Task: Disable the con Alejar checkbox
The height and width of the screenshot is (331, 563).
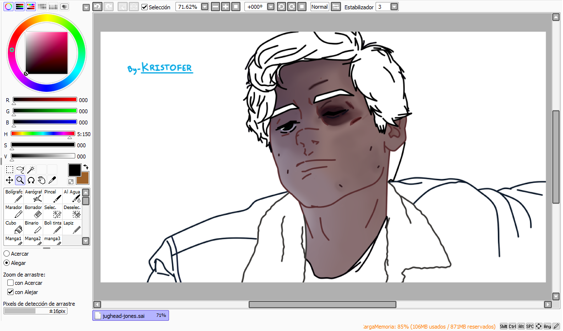Action: click(x=10, y=292)
